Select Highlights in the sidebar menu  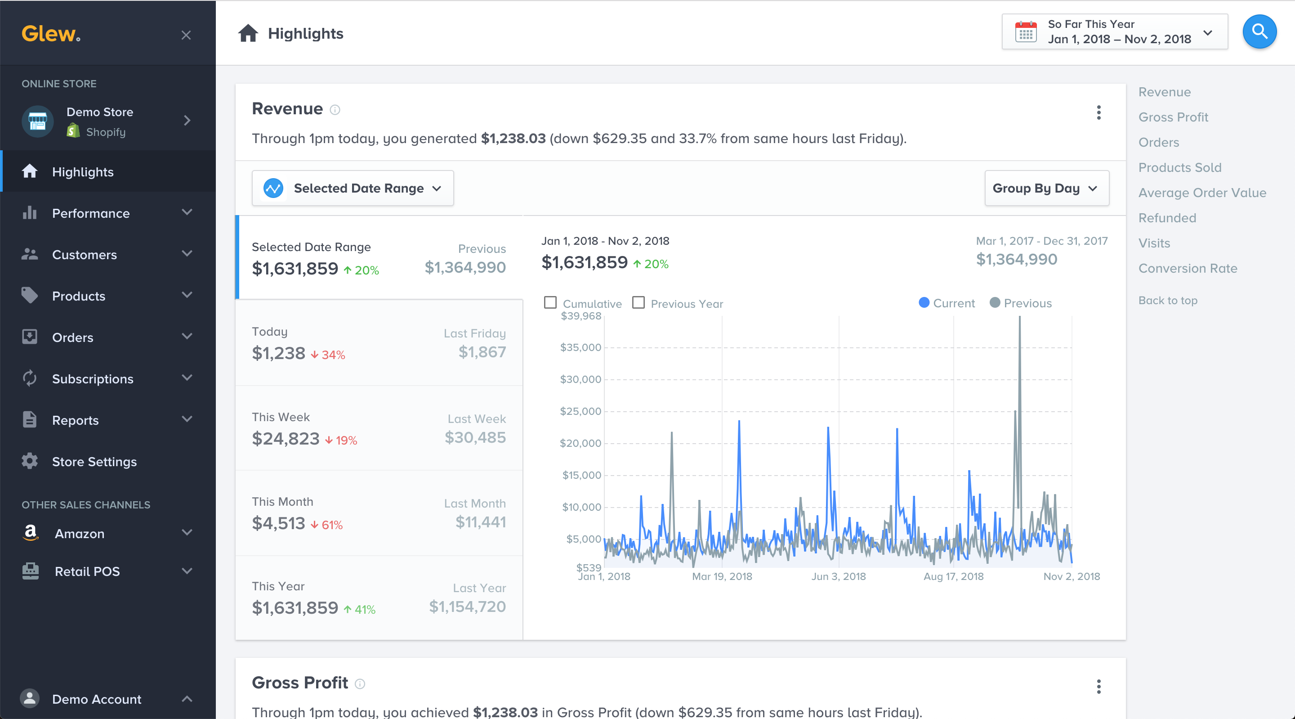point(108,171)
